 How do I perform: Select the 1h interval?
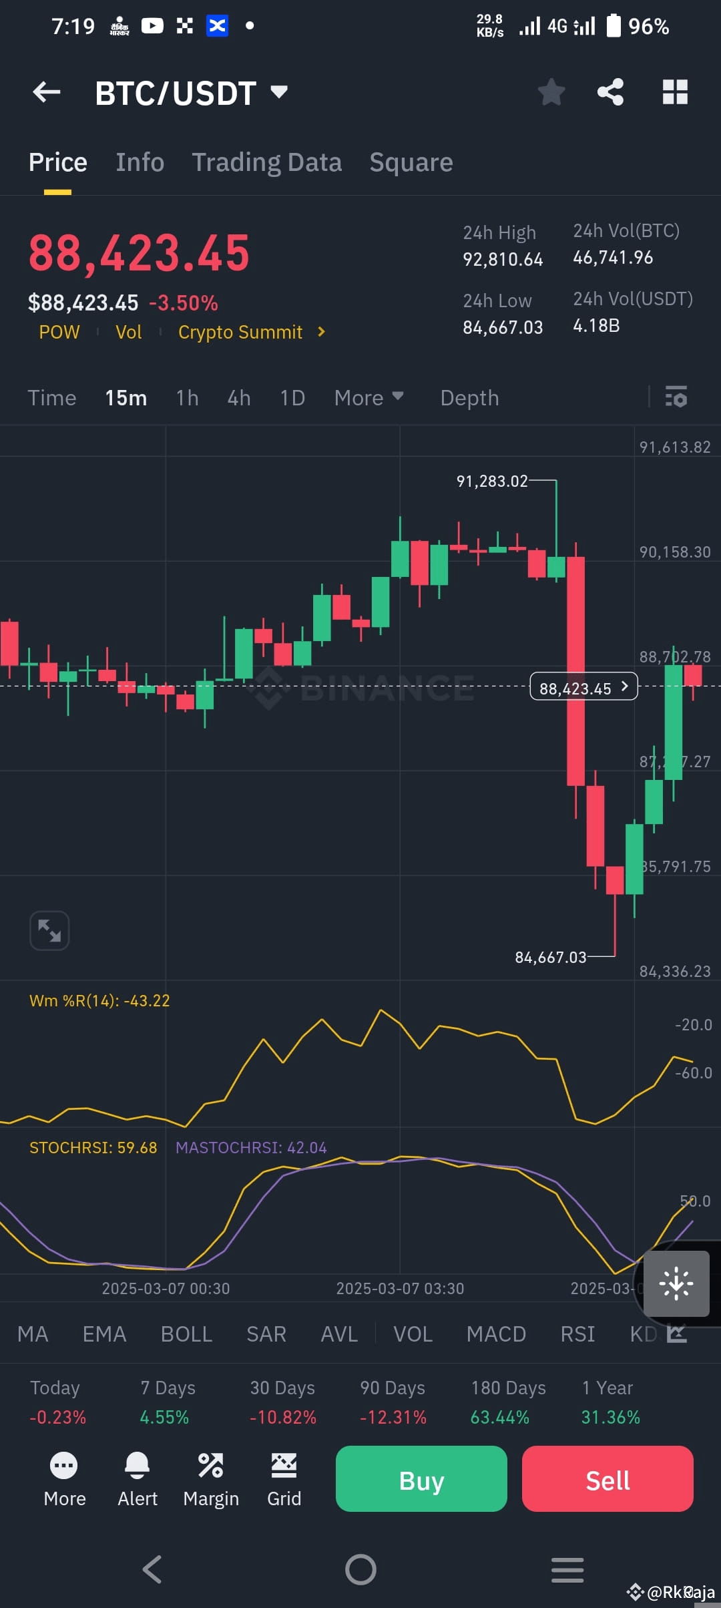click(188, 397)
